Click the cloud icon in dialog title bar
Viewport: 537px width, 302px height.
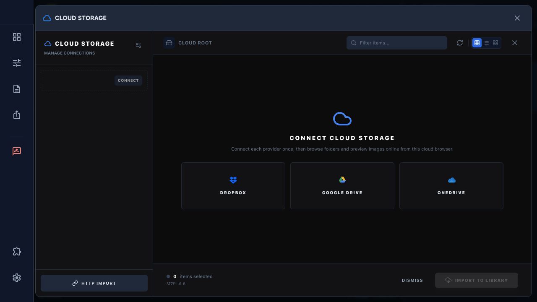tap(47, 18)
